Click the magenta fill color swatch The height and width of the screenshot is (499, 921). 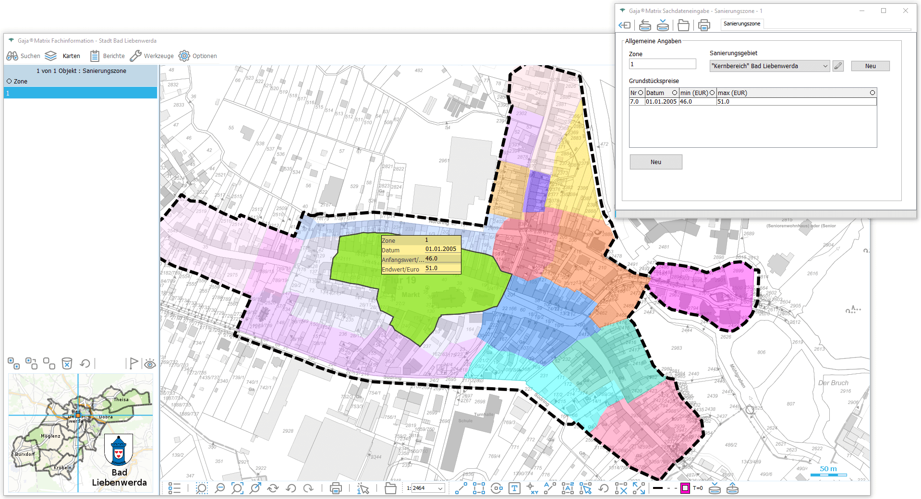pos(685,488)
